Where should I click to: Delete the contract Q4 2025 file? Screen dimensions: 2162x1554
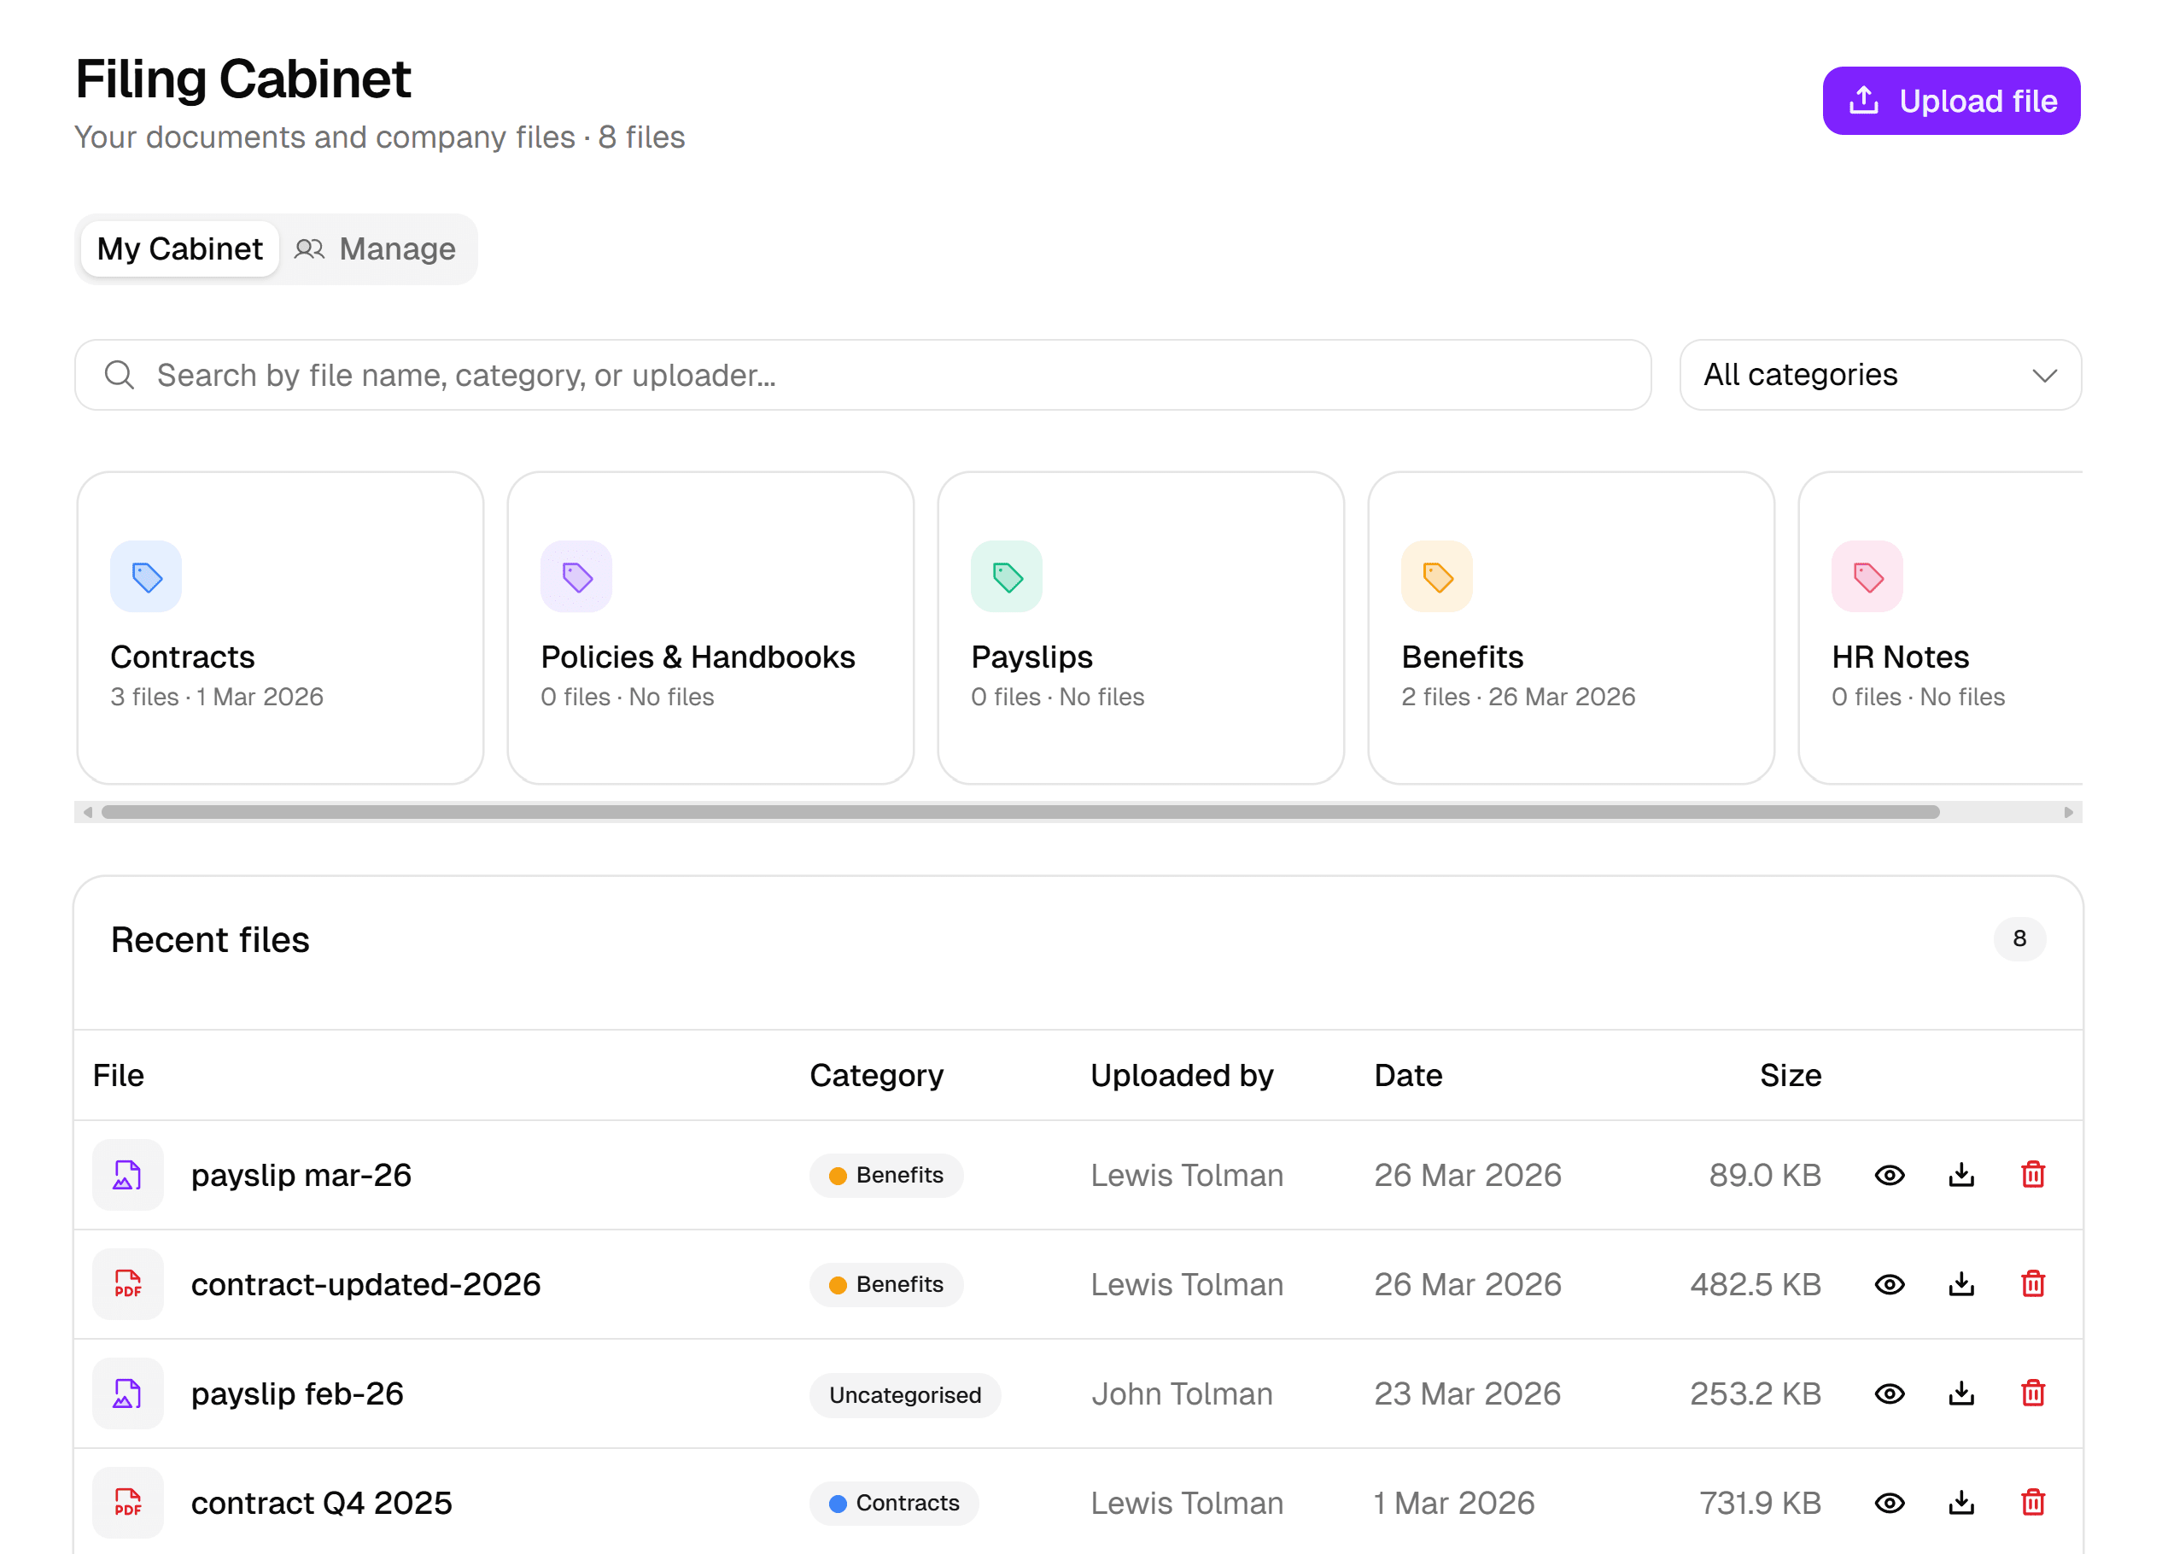(2032, 1503)
